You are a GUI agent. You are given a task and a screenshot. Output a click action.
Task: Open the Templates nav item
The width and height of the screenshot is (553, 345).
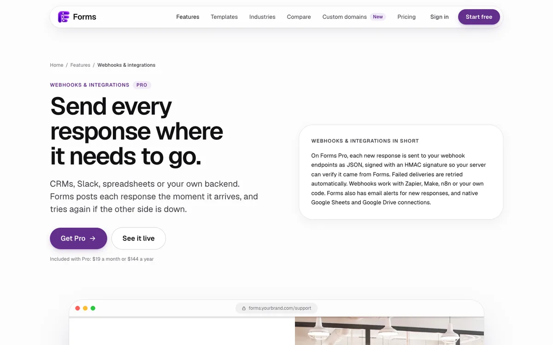224,17
